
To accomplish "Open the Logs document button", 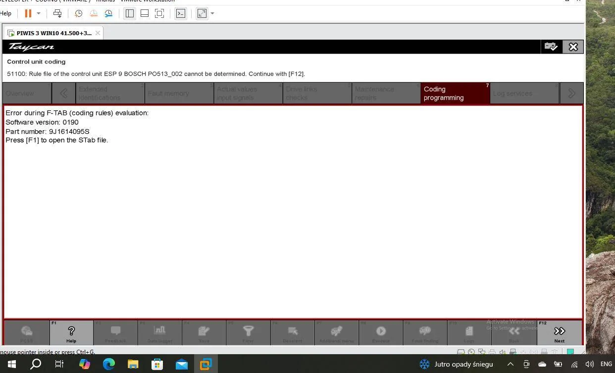I will (x=469, y=332).
